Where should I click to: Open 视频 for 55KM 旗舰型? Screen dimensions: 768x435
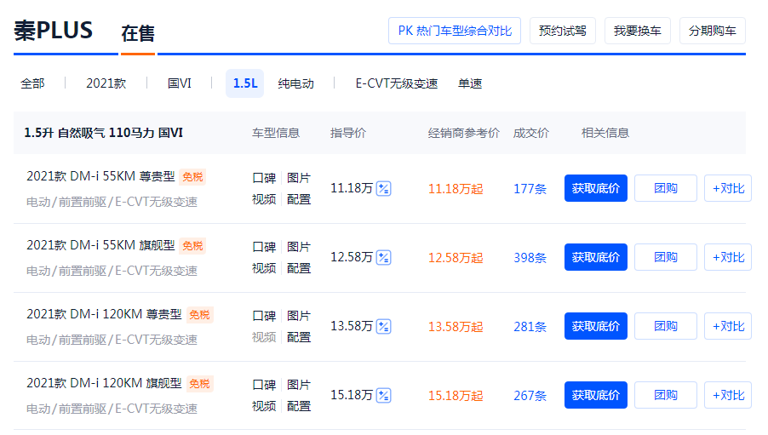pyautogui.click(x=264, y=268)
